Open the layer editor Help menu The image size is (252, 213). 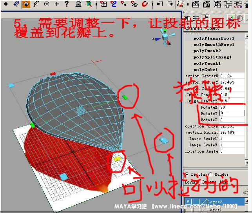pyautogui.click(x=224, y=182)
